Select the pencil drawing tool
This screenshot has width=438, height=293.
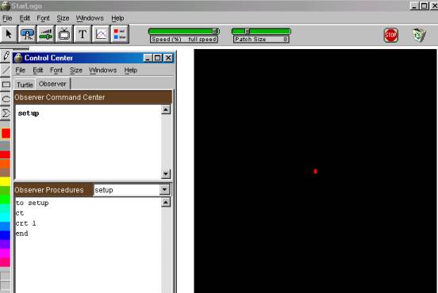coord(6,56)
